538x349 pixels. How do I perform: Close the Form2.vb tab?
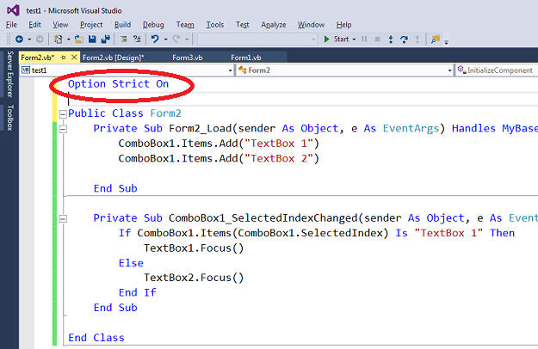[73, 58]
